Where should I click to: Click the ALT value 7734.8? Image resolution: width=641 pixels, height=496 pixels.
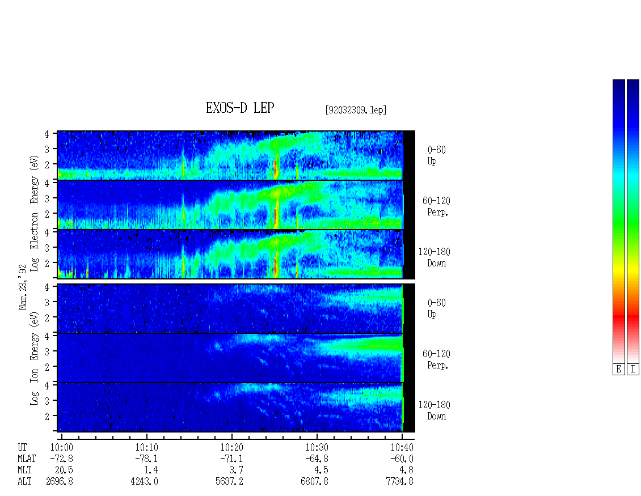(x=399, y=482)
